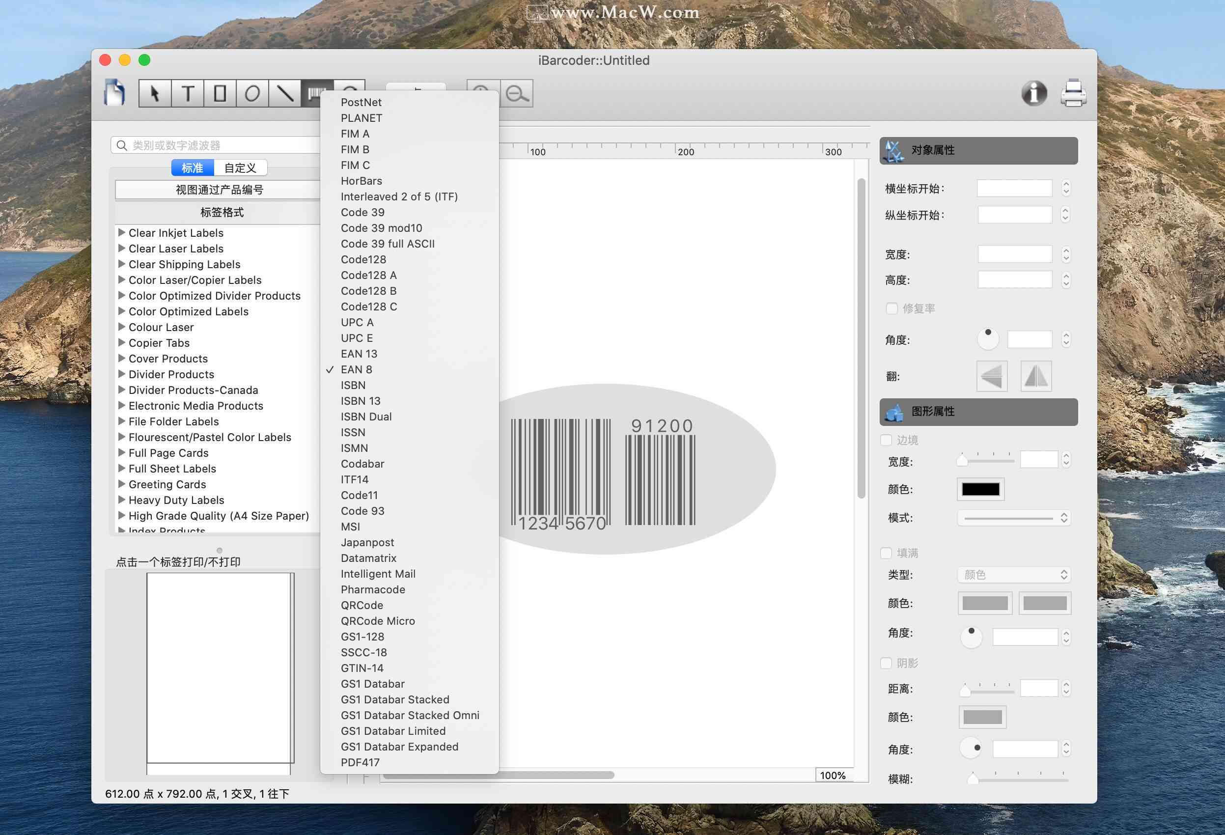Screen dimensions: 1225x835
Task: Switch to 自定义 (Custom) tab
Action: (x=241, y=167)
